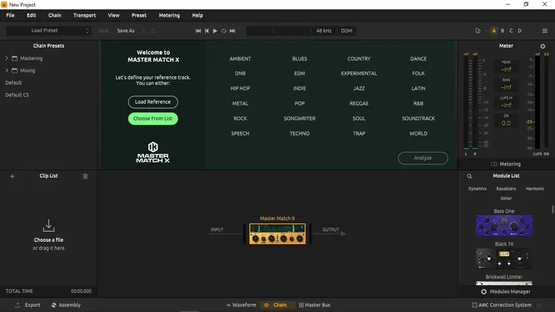Filter modules by Other
Viewport: 555px width, 312px height.
pyautogui.click(x=506, y=198)
